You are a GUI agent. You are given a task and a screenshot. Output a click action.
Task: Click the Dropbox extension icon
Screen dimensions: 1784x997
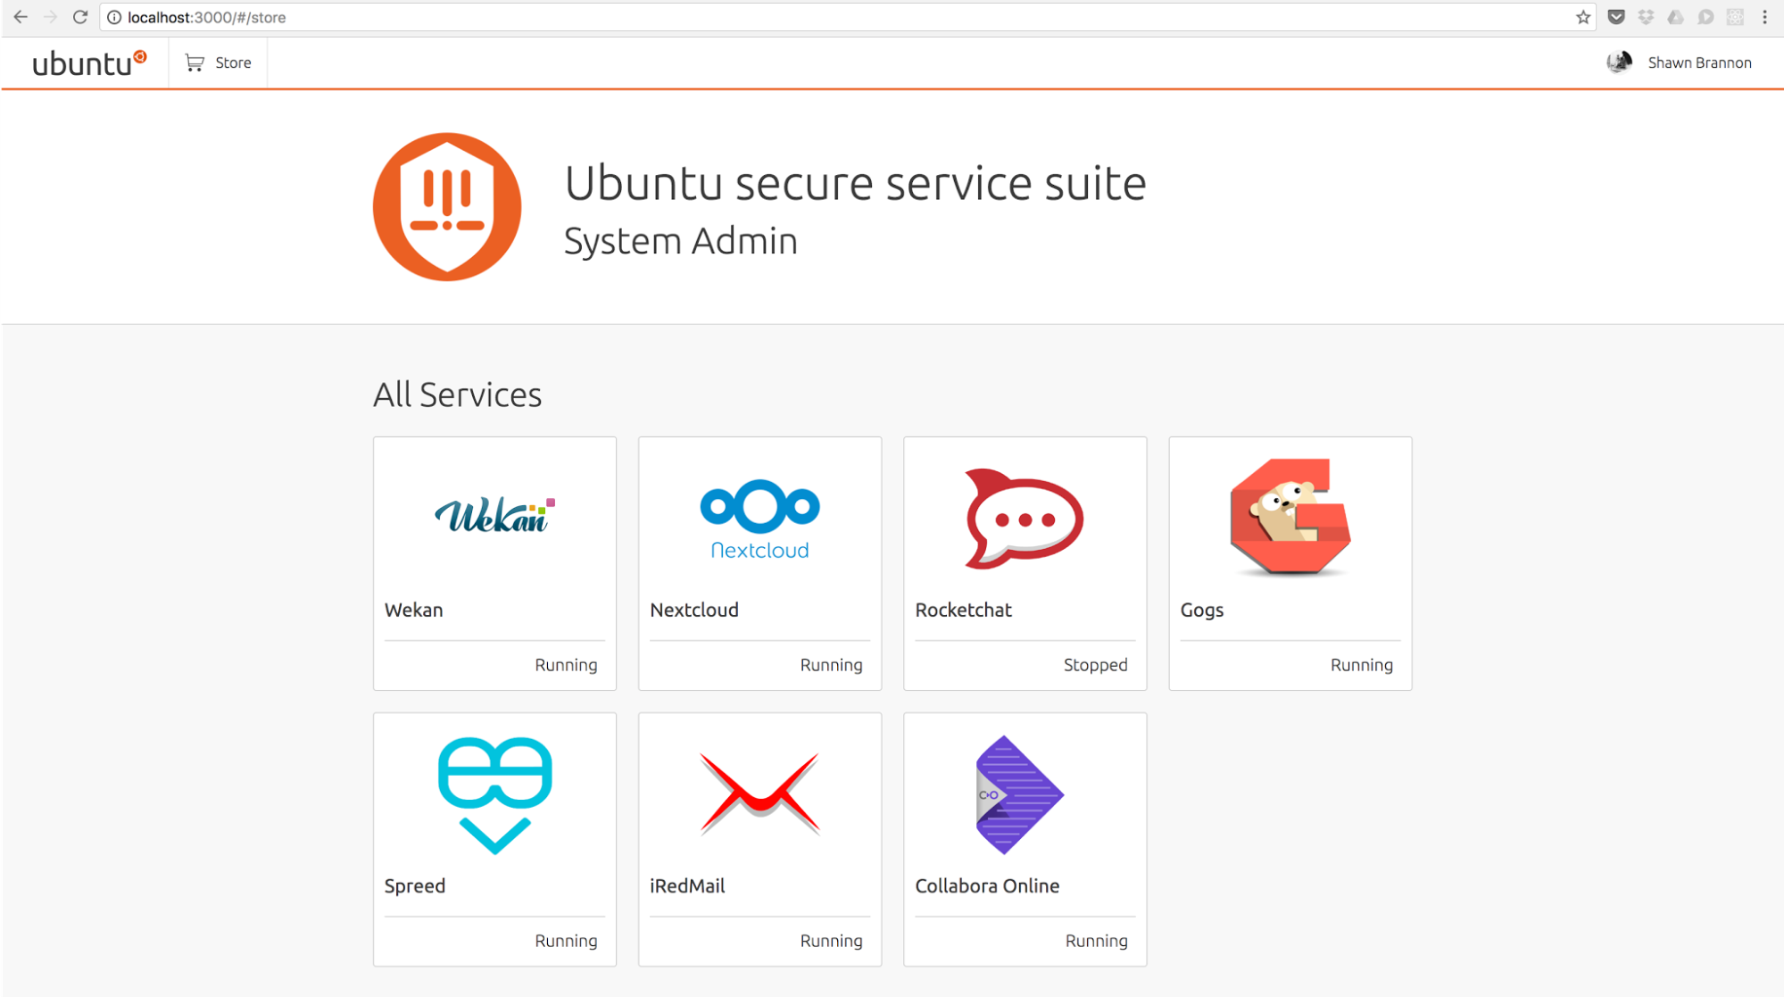[x=1646, y=17]
